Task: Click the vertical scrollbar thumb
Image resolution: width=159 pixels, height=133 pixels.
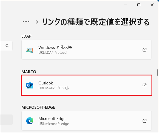Action: (158, 73)
